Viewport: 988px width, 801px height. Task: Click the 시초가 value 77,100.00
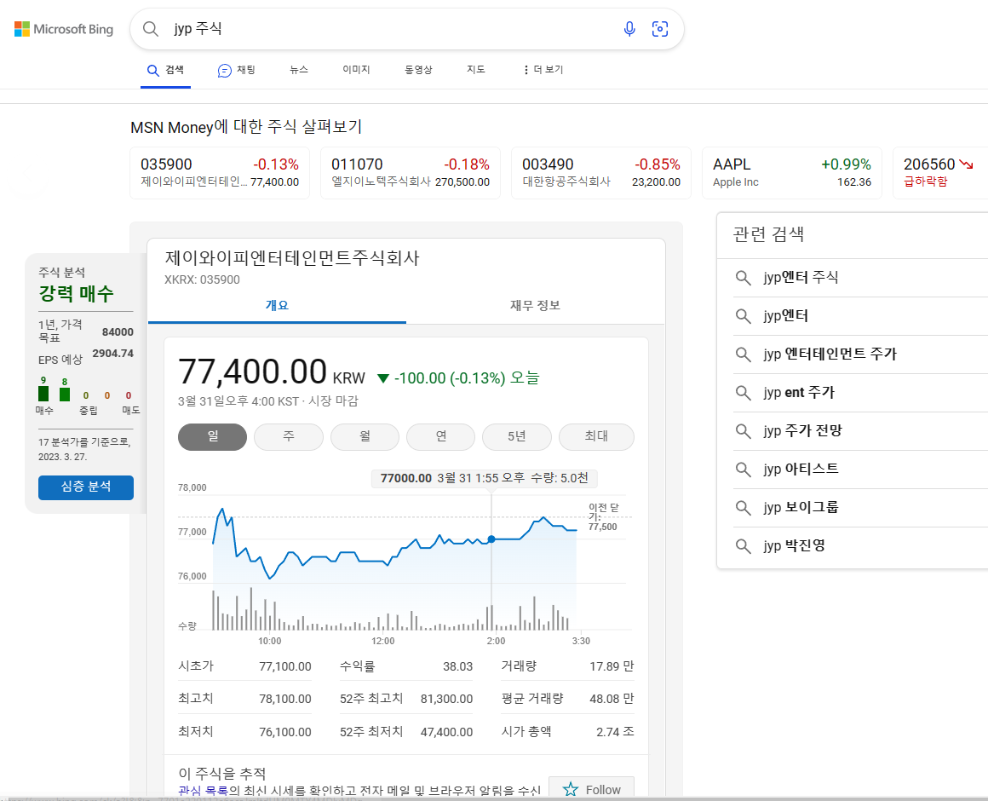(x=285, y=666)
